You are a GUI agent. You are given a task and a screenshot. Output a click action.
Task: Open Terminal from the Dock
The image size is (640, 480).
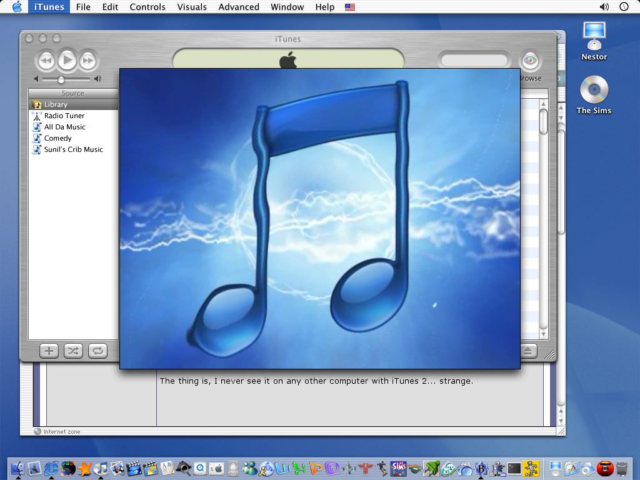(x=514, y=469)
